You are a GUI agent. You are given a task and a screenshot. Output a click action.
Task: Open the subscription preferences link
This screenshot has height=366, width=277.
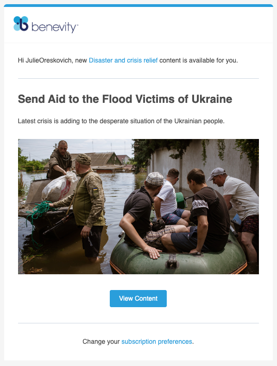157,341
